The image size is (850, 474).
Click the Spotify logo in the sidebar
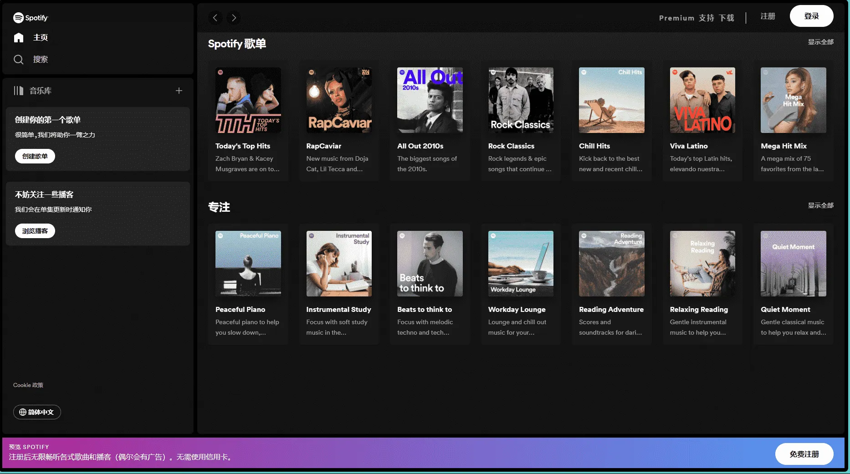pos(31,18)
